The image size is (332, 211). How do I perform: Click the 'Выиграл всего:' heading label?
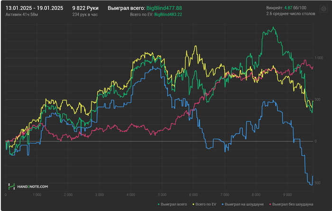click(x=127, y=8)
